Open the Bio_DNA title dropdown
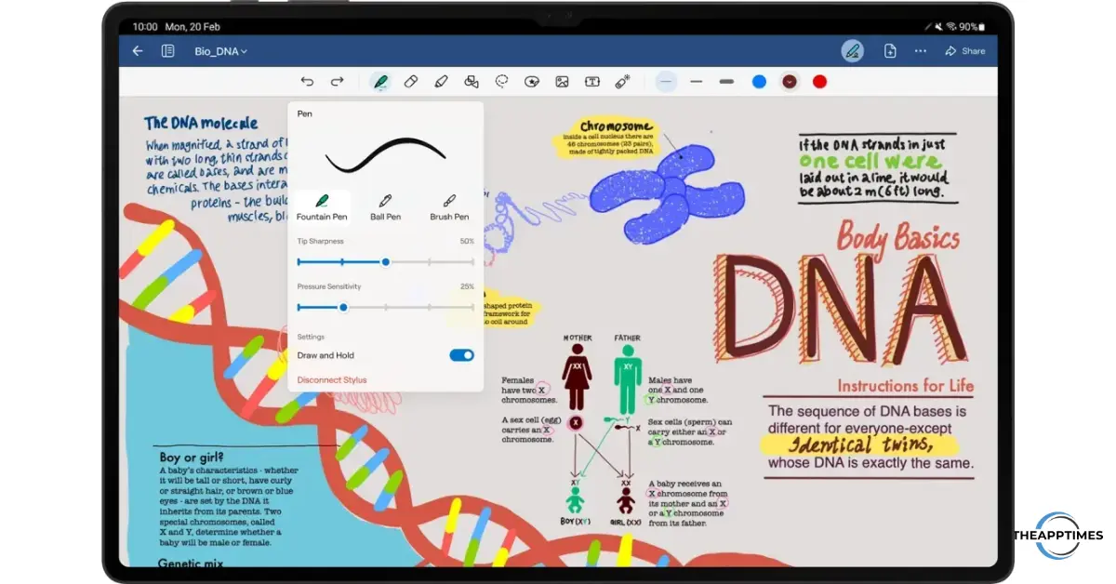 [x=220, y=51]
